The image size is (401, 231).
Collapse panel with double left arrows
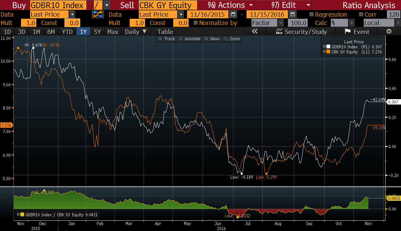[x=255, y=31]
